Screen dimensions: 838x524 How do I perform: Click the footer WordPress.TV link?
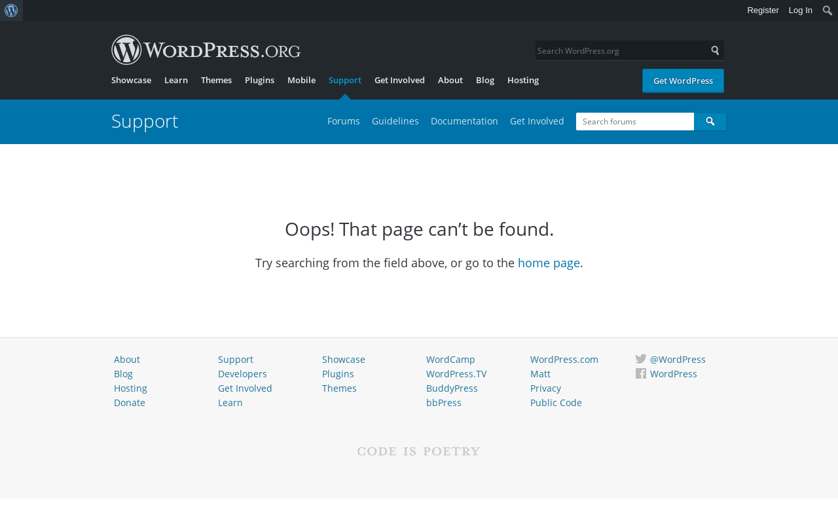coord(456,374)
